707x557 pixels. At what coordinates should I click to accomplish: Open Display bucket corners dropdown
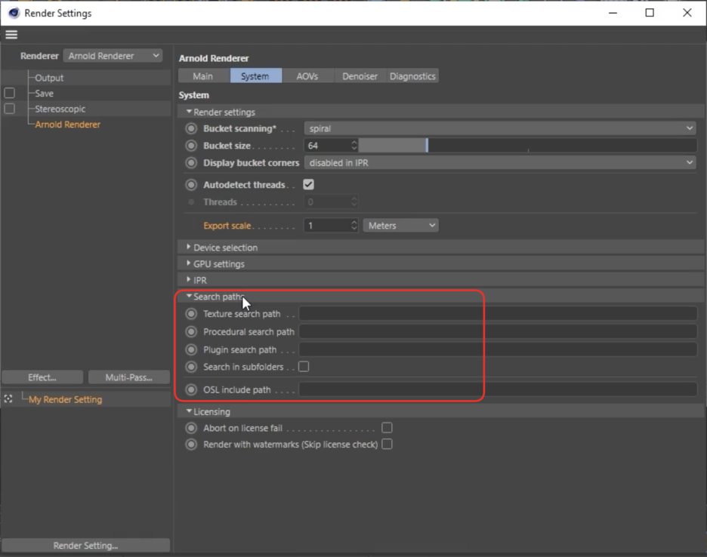[x=500, y=163]
